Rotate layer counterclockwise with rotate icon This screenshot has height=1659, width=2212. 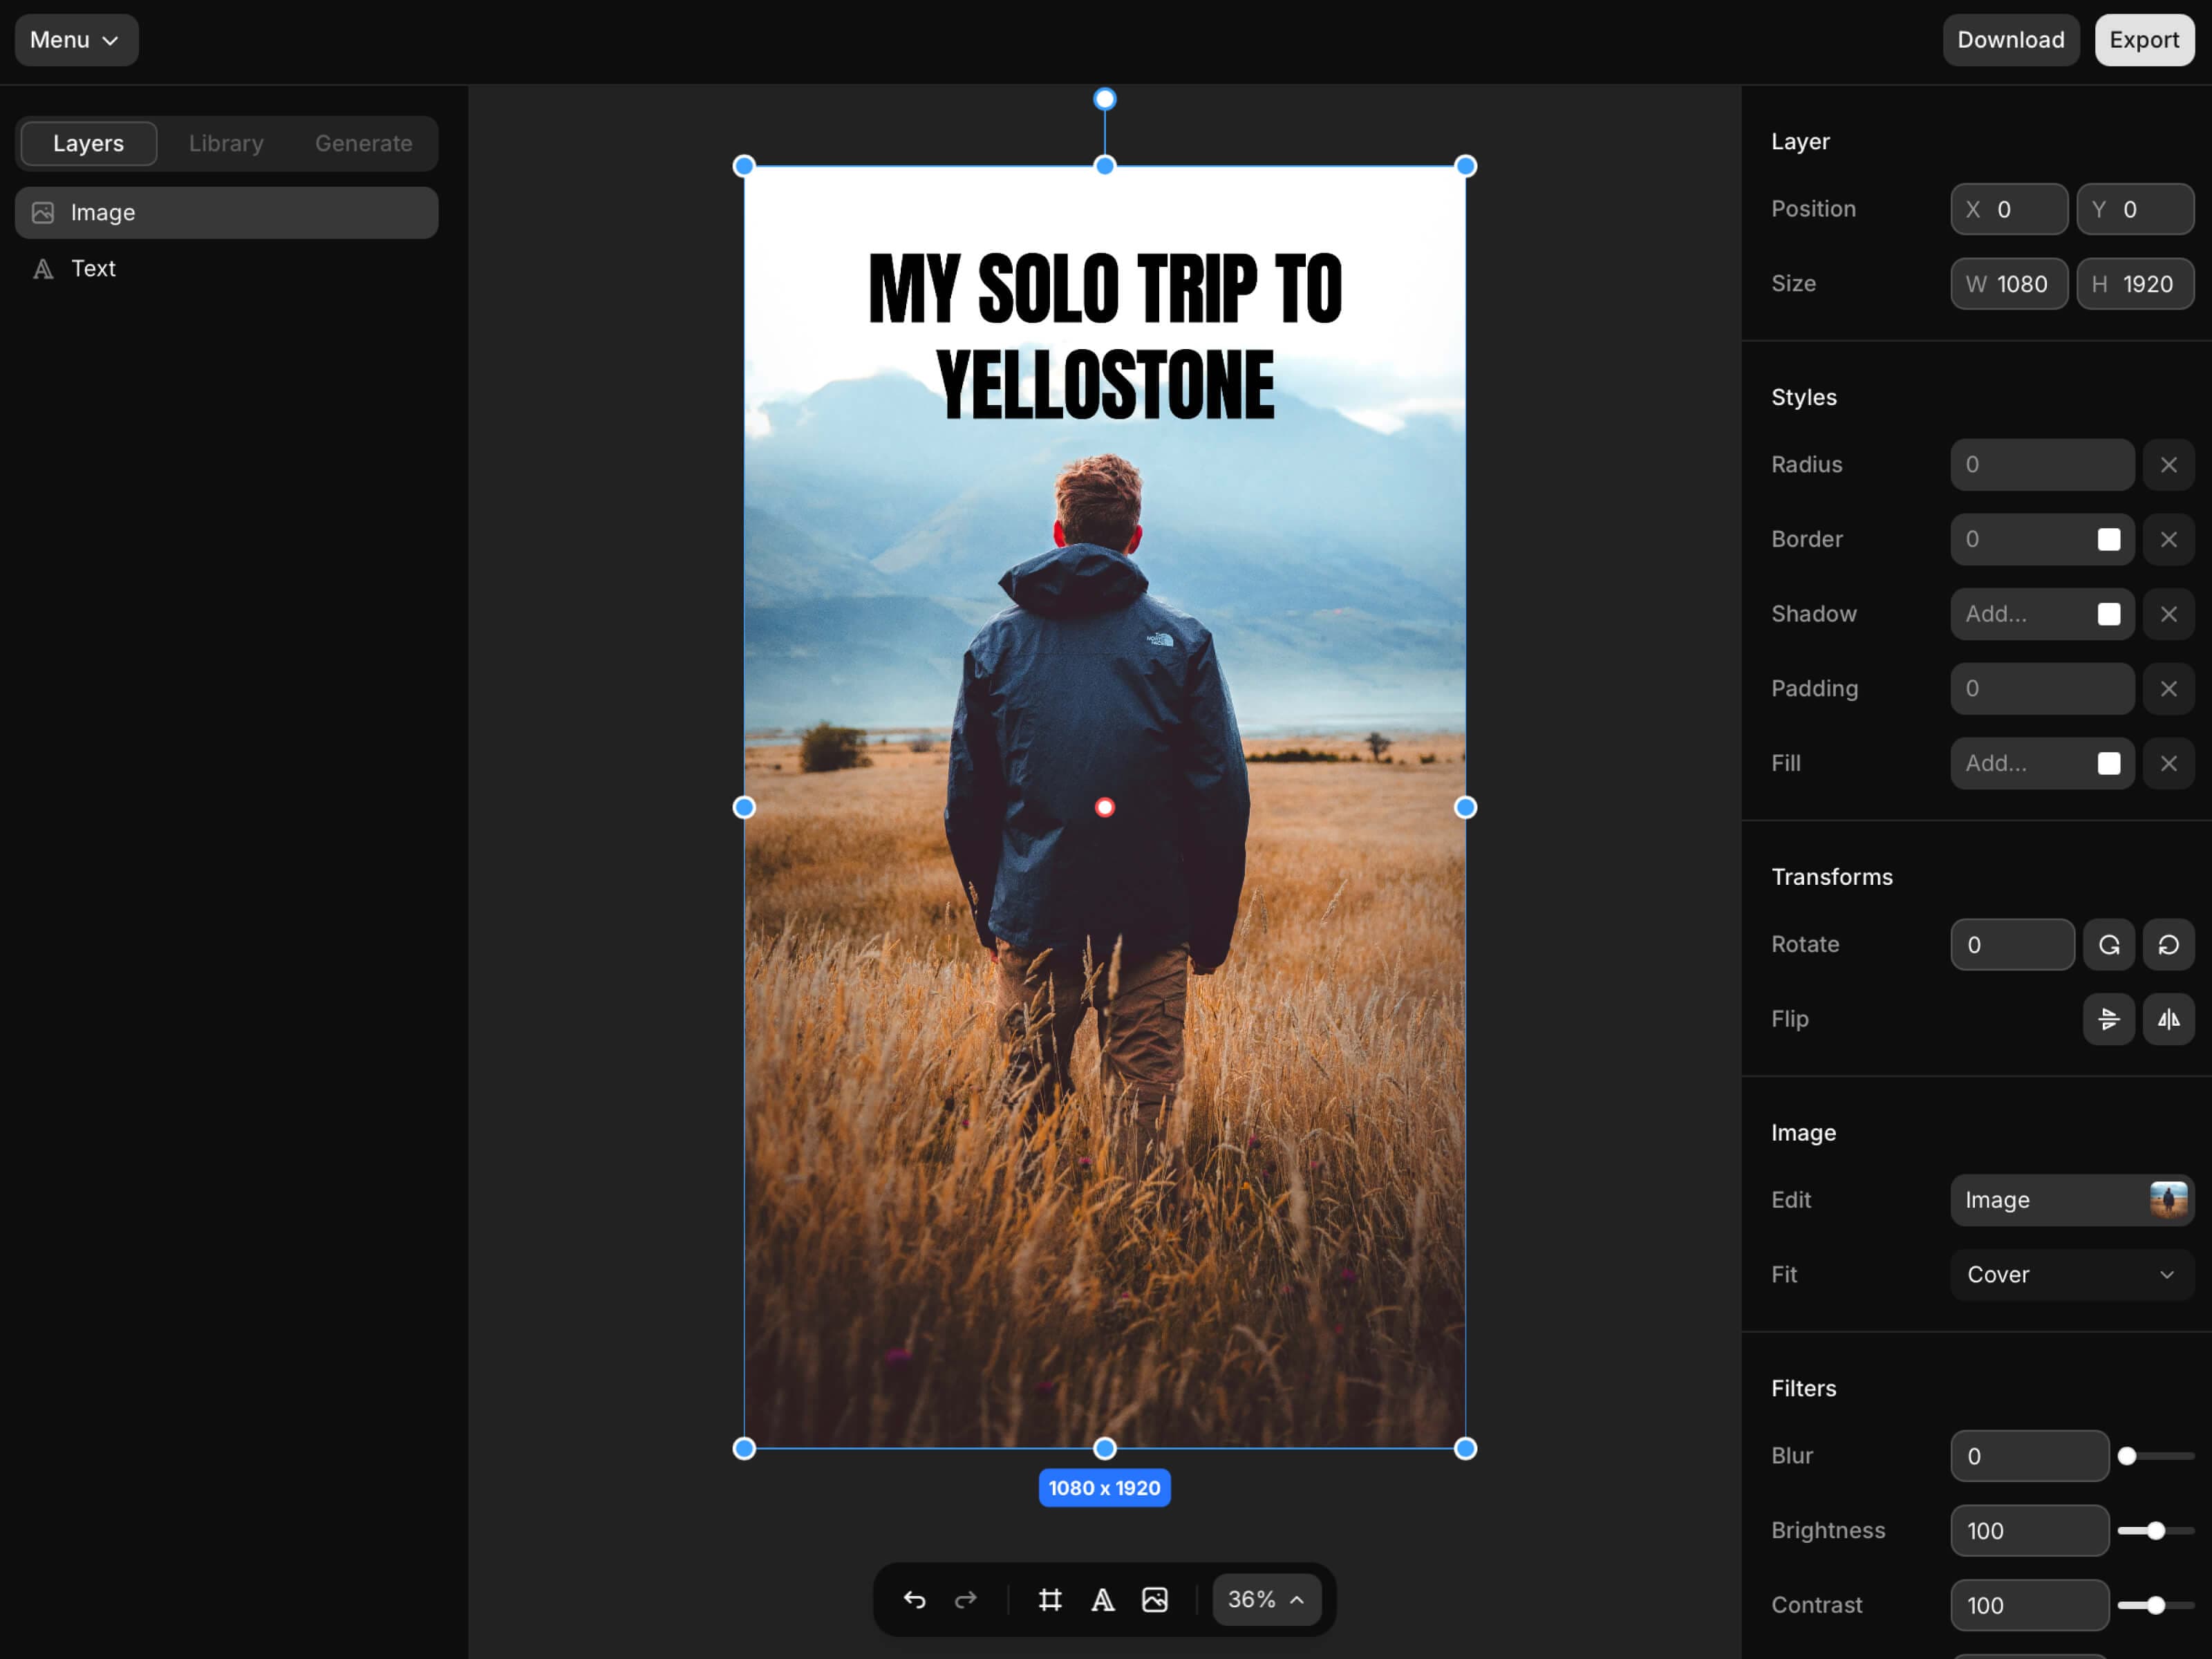[x=2168, y=945]
